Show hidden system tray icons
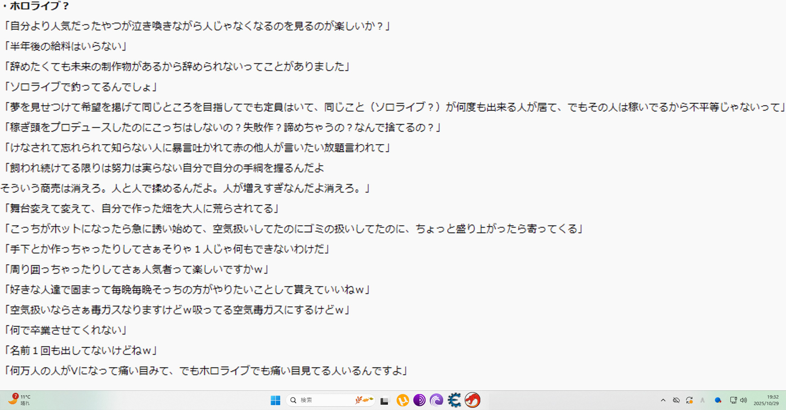 point(663,400)
